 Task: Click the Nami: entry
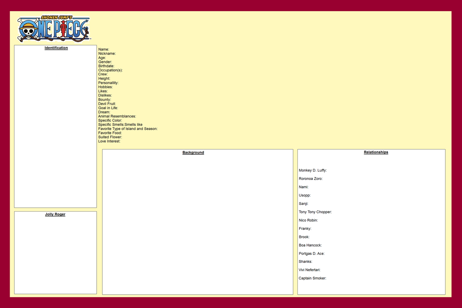pyautogui.click(x=303, y=187)
